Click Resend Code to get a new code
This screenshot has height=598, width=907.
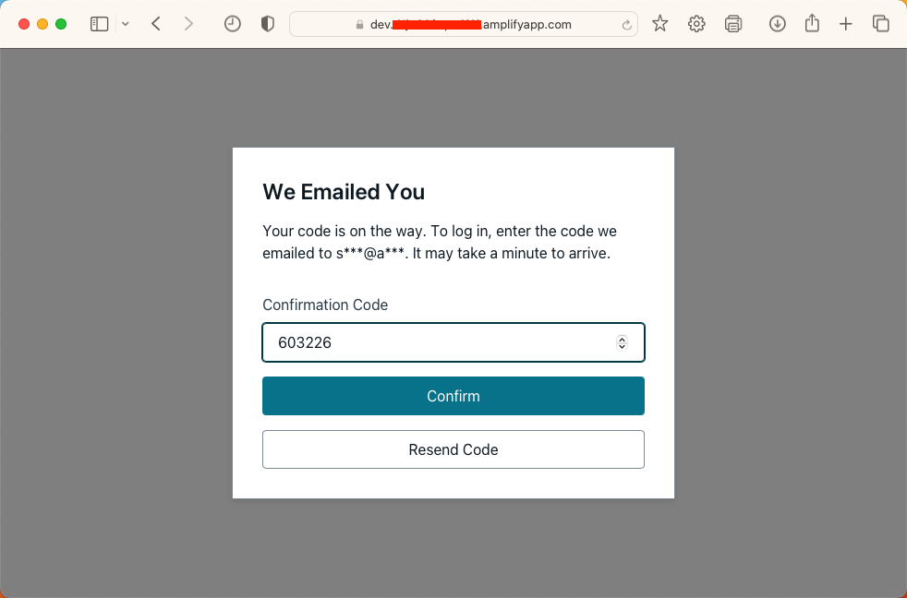(x=453, y=449)
